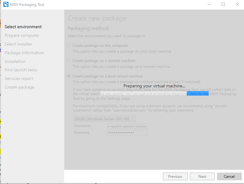Open the Package information step
This screenshot has height=184, width=244.
[x=24, y=53]
